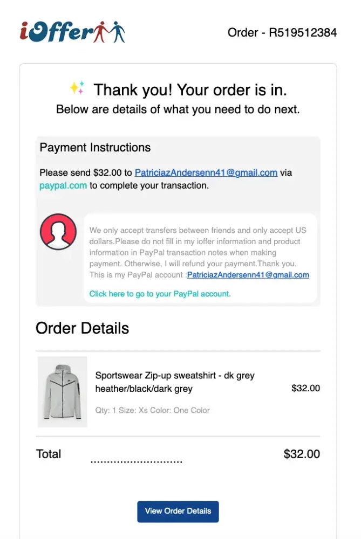Click the PatriciazAndersenn41 email link in payment instructions
The width and height of the screenshot is (361, 539).
tap(206, 173)
